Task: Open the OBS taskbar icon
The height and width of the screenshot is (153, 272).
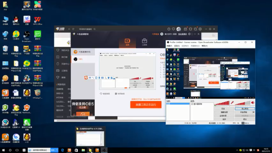Action: tap(104, 150)
